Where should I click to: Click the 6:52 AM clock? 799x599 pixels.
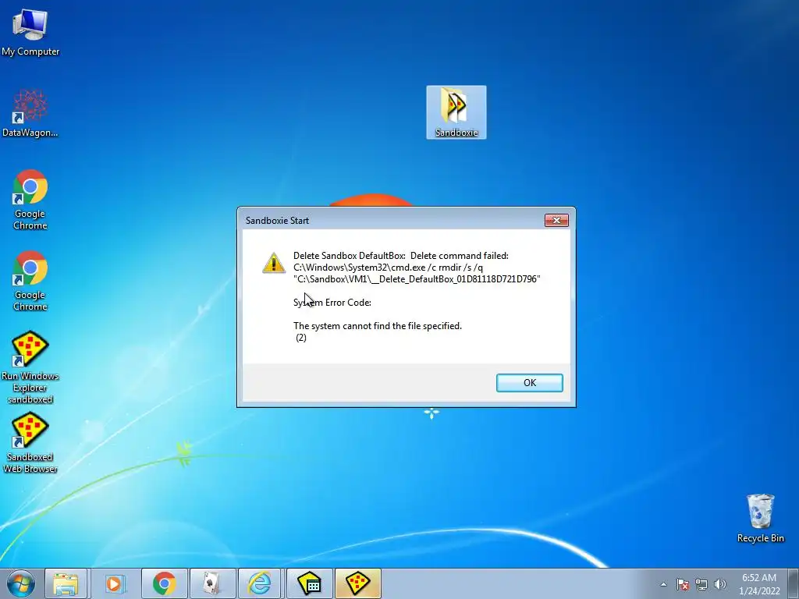pos(758,578)
